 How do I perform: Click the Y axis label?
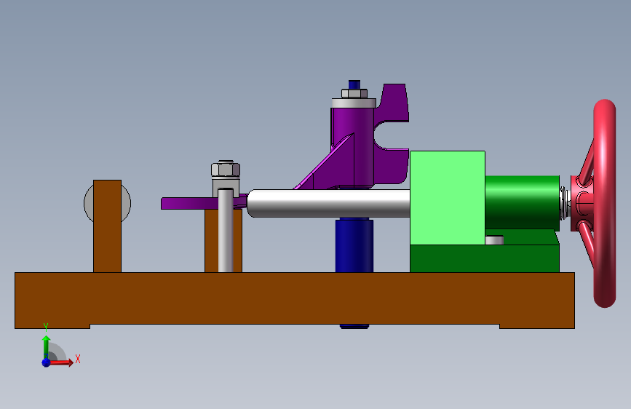tap(45, 327)
